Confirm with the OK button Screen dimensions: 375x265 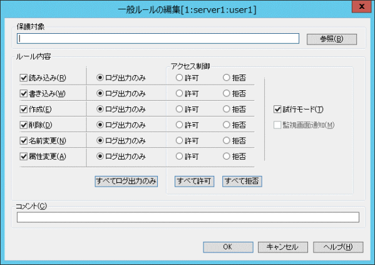click(x=228, y=247)
